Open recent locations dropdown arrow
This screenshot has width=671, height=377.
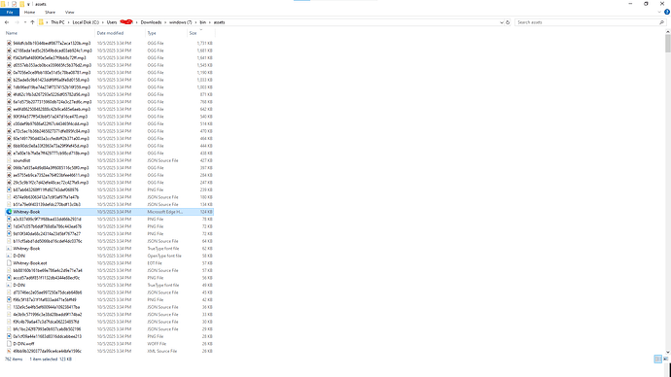25,22
